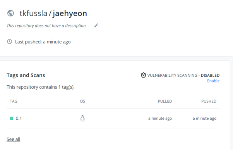This screenshot has width=233, height=150.
Task: Click the vulnerability scanning shield icon
Action: pos(143,75)
